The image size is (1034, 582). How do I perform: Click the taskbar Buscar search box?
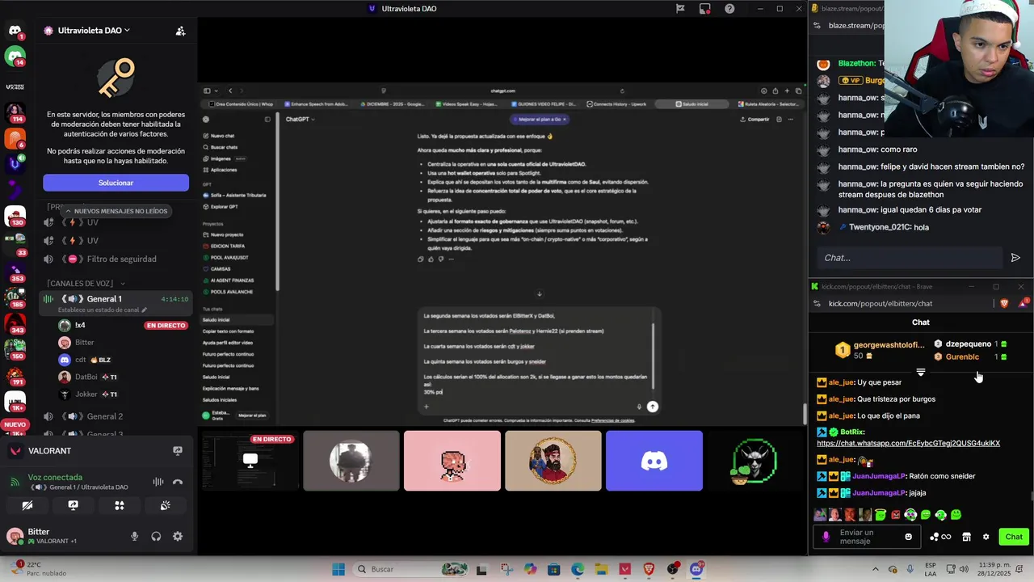click(x=407, y=569)
